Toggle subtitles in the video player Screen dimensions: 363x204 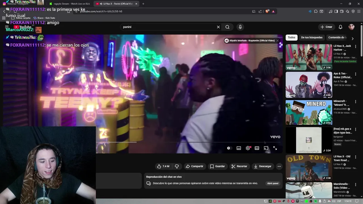pos(239,148)
